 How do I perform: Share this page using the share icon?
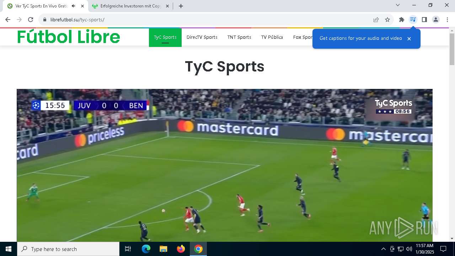(376, 20)
